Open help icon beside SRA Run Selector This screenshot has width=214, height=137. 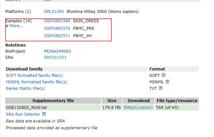click(44, 114)
